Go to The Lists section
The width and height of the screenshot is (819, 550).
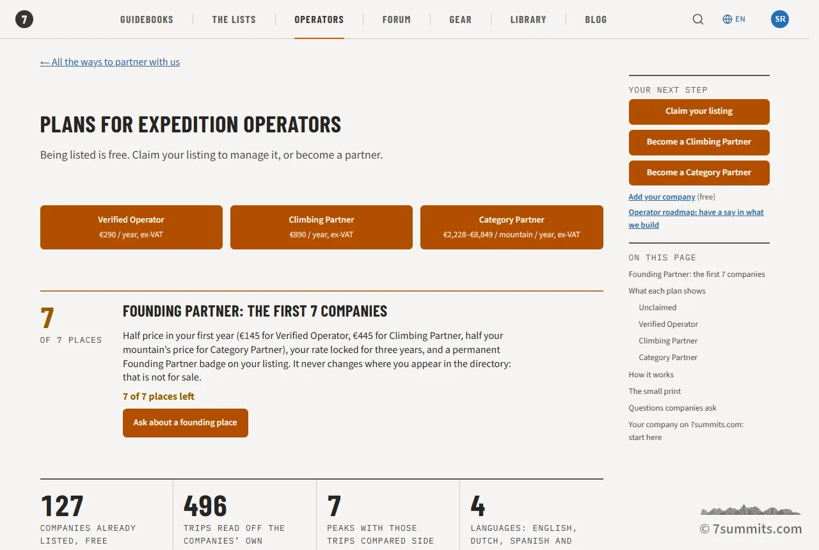pos(234,19)
